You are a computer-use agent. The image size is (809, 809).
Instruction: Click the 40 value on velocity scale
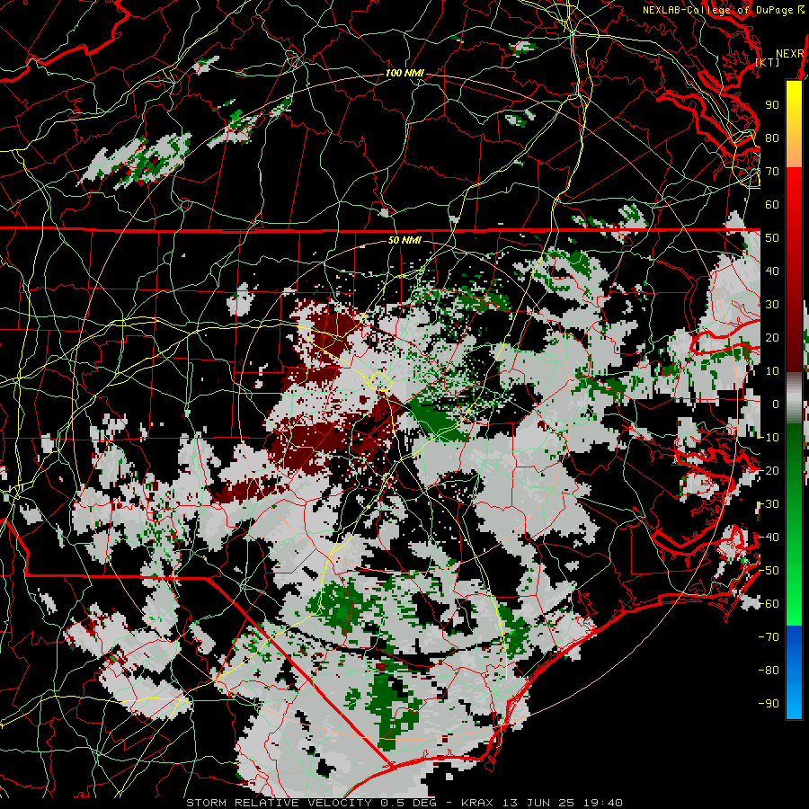pyautogui.click(x=772, y=271)
